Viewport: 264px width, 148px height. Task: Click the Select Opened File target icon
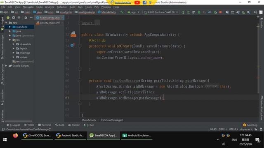pyautogui.click(x=14, y=18)
